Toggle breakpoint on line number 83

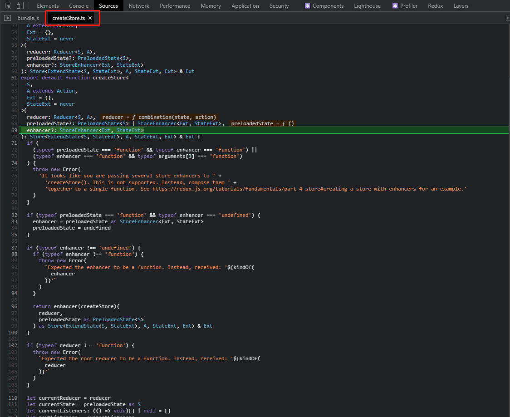[x=14, y=221]
